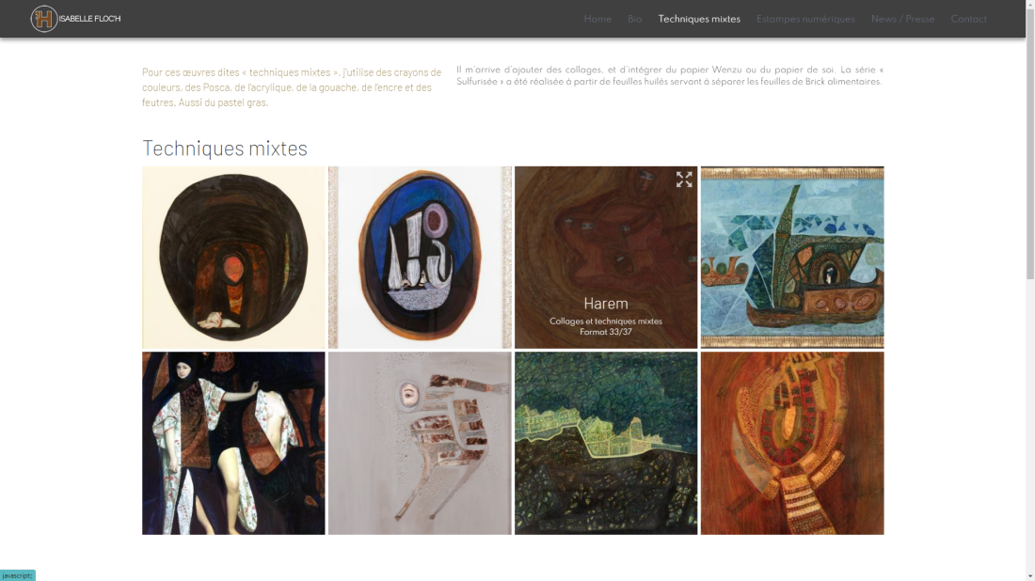
Task: Open the dark oval cave artwork thumbnail
Action: pyautogui.click(x=233, y=258)
